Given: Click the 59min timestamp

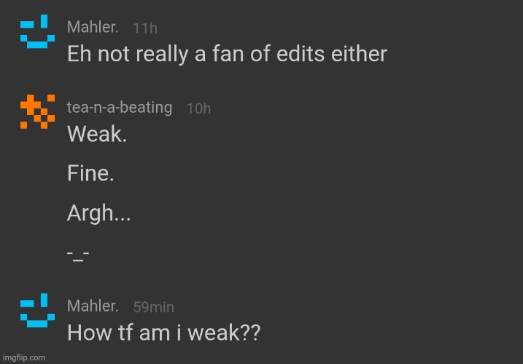Looking at the screenshot, I should (153, 307).
